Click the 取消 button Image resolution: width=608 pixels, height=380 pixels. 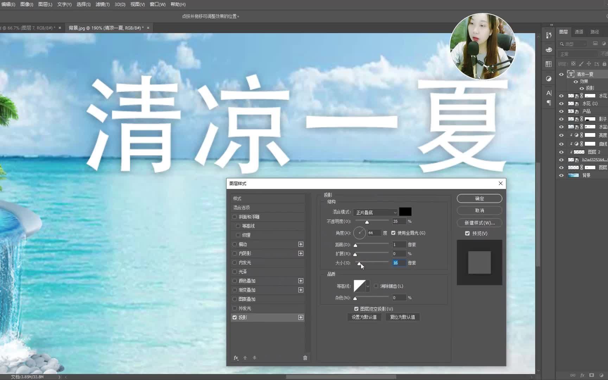click(x=479, y=210)
